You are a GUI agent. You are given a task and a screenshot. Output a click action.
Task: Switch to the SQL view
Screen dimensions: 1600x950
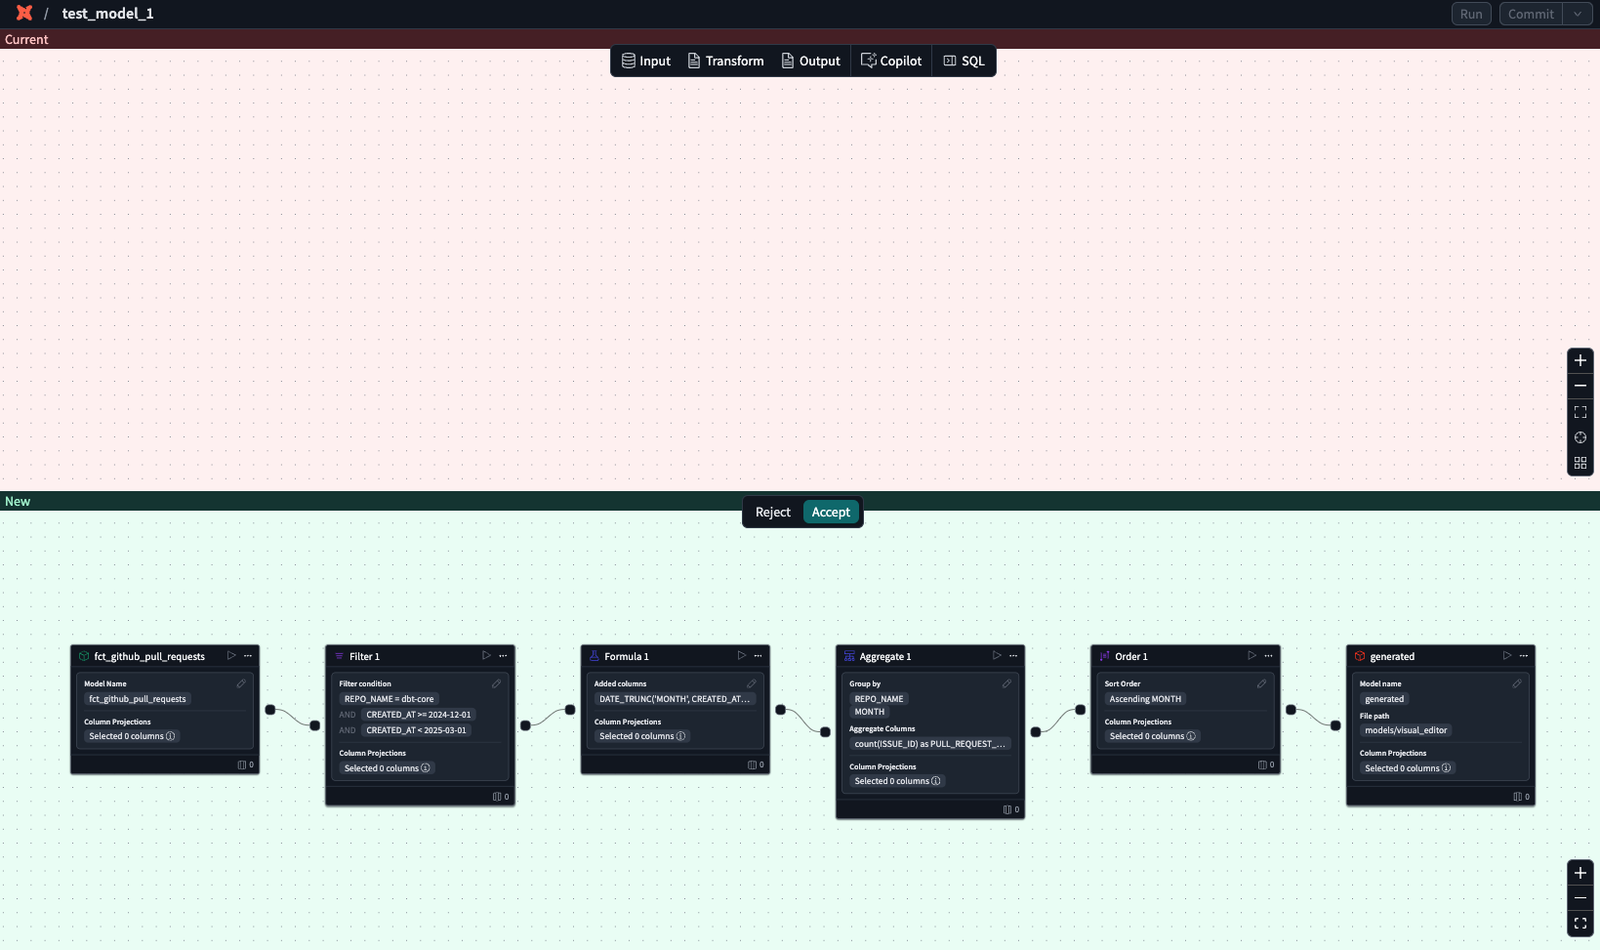point(964,61)
